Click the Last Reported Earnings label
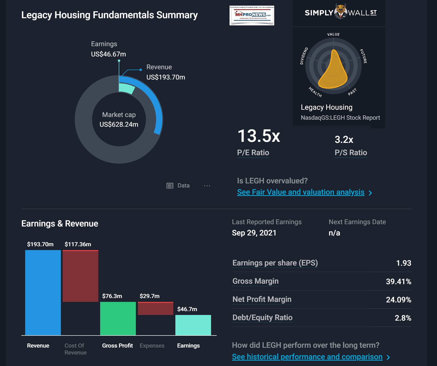 tap(267, 222)
